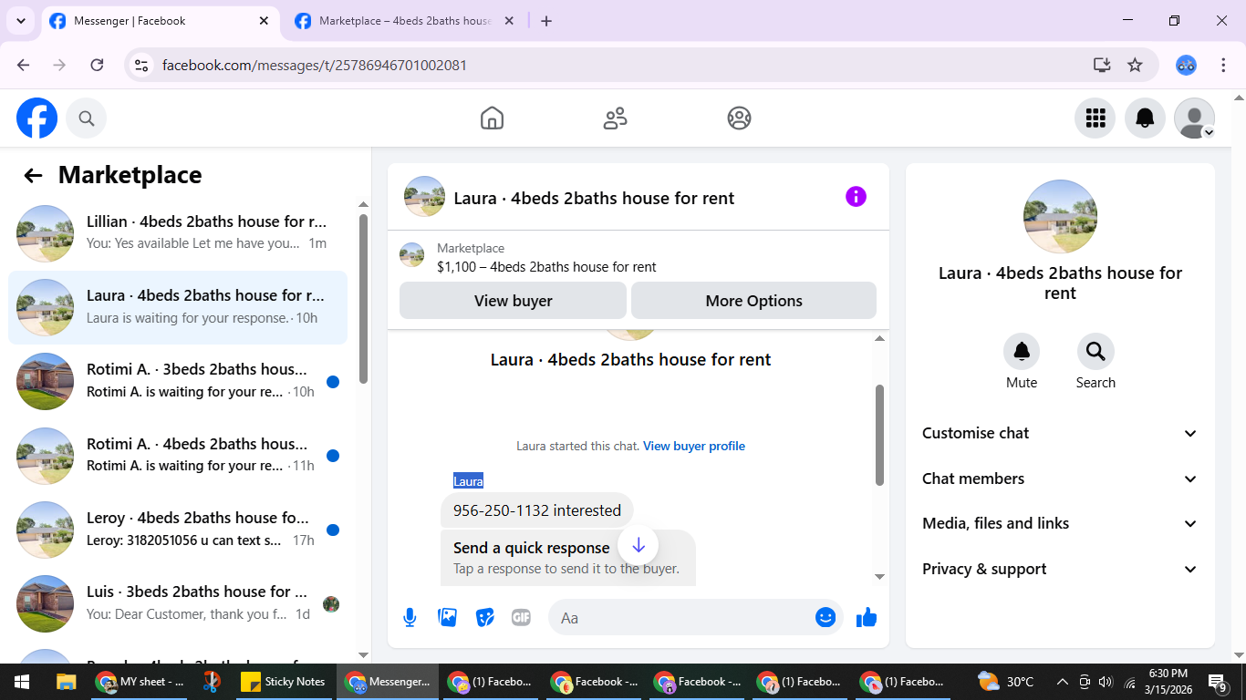
Task: Open the Chrome profile icon in toolbar
Action: (x=1186, y=65)
